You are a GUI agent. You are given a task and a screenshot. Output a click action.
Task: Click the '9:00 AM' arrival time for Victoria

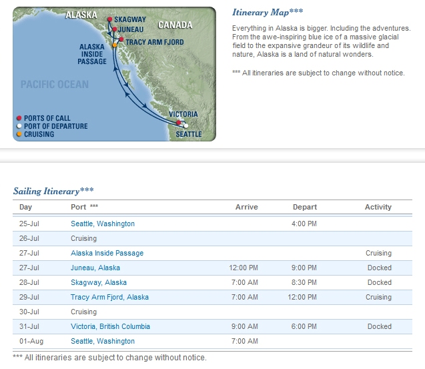tap(245, 326)
